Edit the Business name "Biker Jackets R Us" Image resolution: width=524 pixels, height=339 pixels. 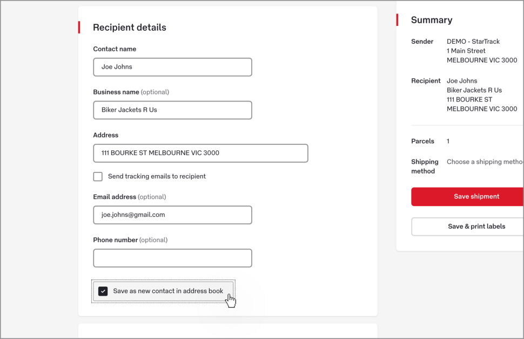point(172,110)
